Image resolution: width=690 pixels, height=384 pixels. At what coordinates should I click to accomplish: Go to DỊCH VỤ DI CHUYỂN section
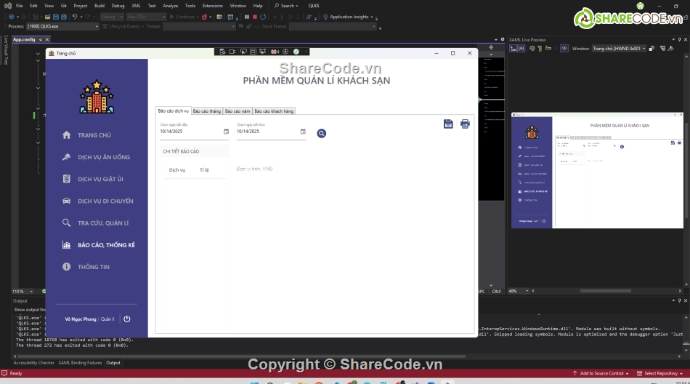[x=105, y=201]
